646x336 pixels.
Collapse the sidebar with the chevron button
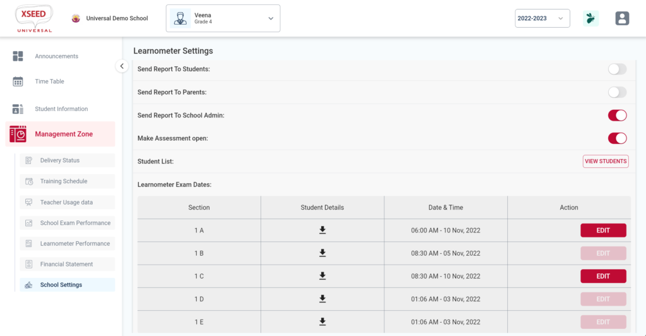(x=122, y=66)
